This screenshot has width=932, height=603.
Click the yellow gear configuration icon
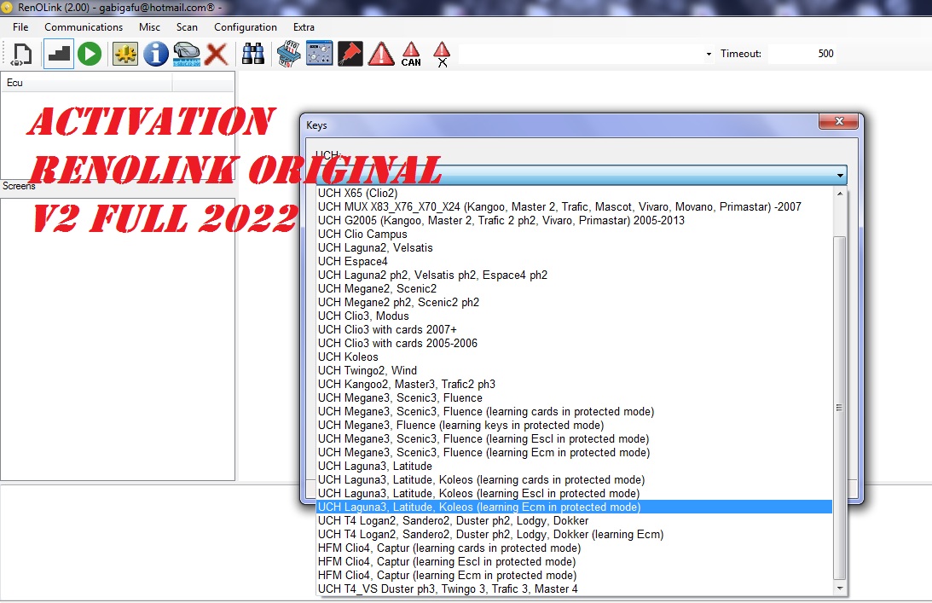(x=124, y=54)
